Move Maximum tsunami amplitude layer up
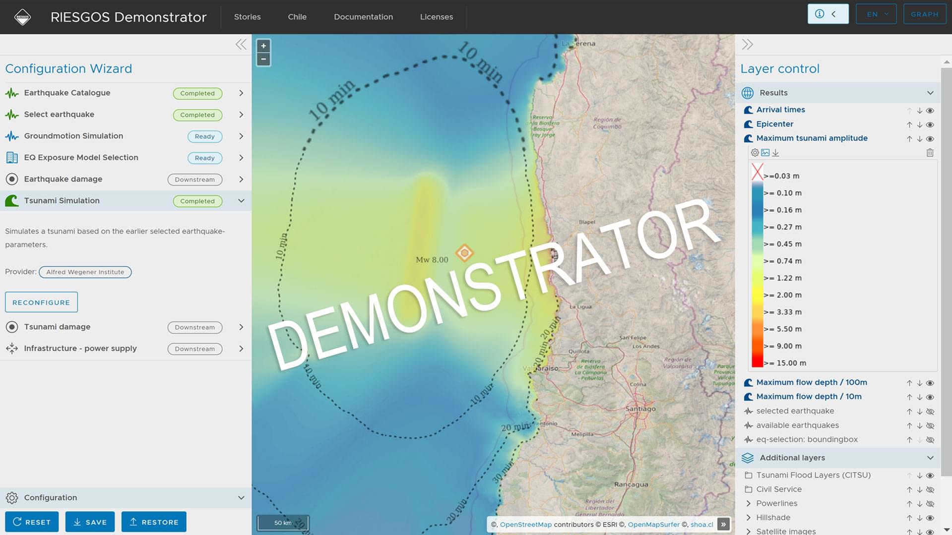 909,139
